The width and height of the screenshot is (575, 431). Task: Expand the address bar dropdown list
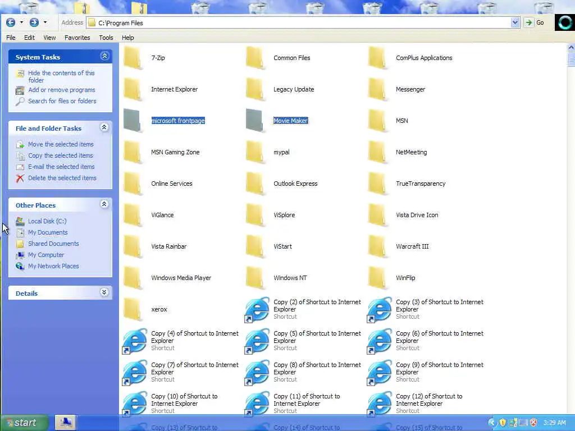tap(515, 22)
